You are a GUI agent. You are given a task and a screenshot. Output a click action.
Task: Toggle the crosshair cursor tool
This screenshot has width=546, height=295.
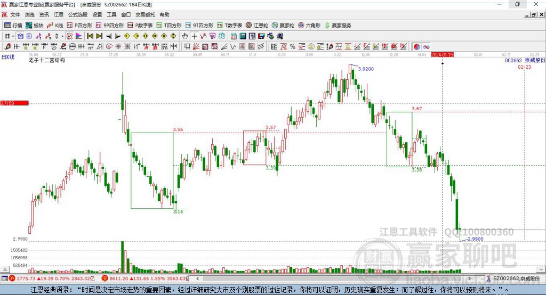(x=194, y=36)
